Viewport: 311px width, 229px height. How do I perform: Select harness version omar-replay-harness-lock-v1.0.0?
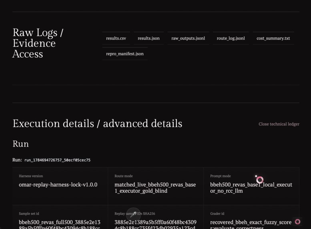pyautogui.click(x=58, y=185)
